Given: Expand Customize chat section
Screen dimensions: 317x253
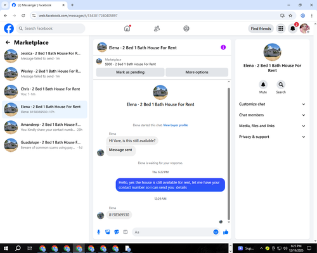Looking at the screenshot, I should point(272,104).
